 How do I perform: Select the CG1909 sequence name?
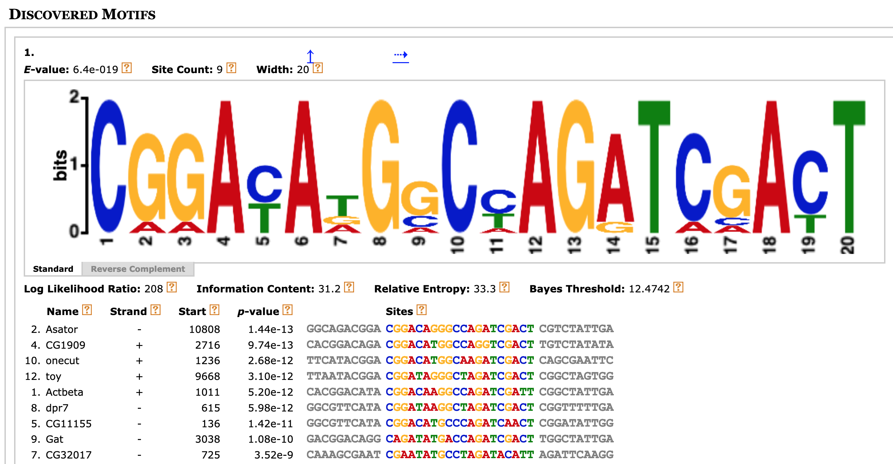pyautogui.click(x=66, y=345)
